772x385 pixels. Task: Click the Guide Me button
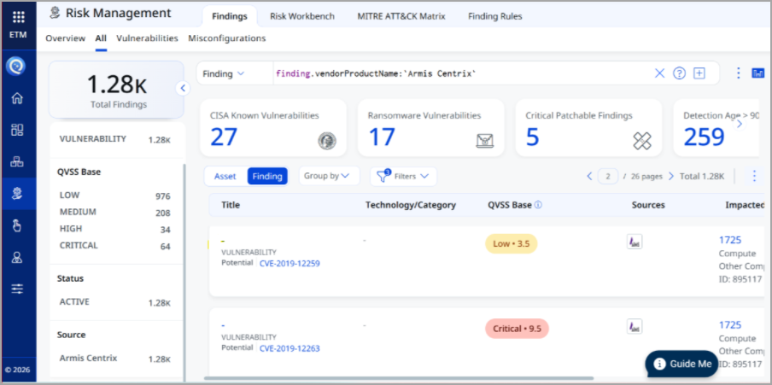[x=683, y=364]
